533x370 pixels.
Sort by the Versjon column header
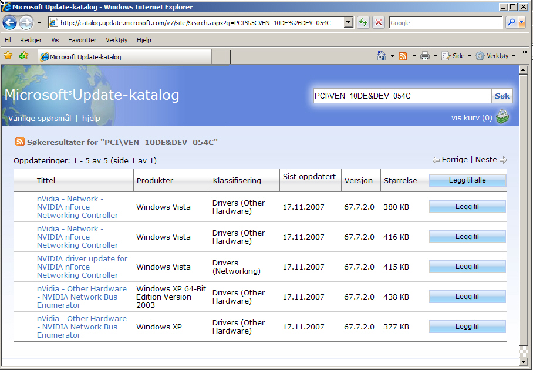(x=358, y=180)
